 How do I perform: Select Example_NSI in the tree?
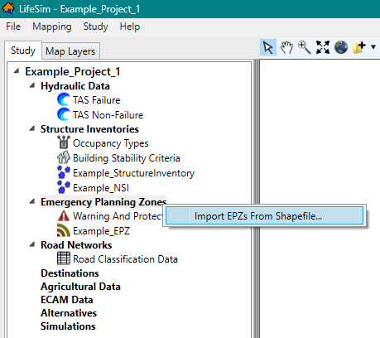101,188
